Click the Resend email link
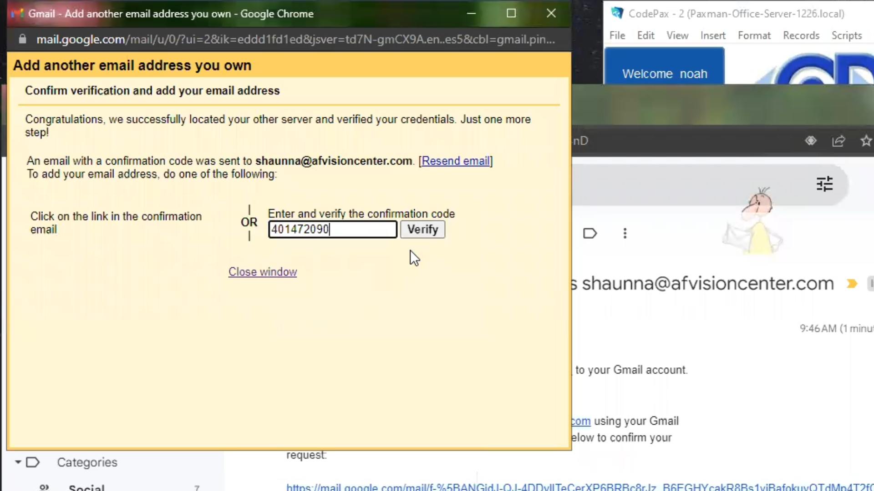874x491 pixels. [x=456, y=161]
